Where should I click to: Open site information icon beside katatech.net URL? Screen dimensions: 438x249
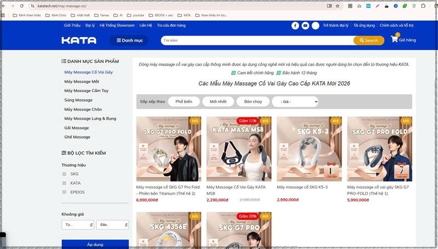[x=33, y=6]
